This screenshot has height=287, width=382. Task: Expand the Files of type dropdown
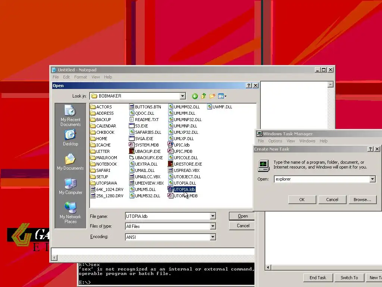[213, 226]
